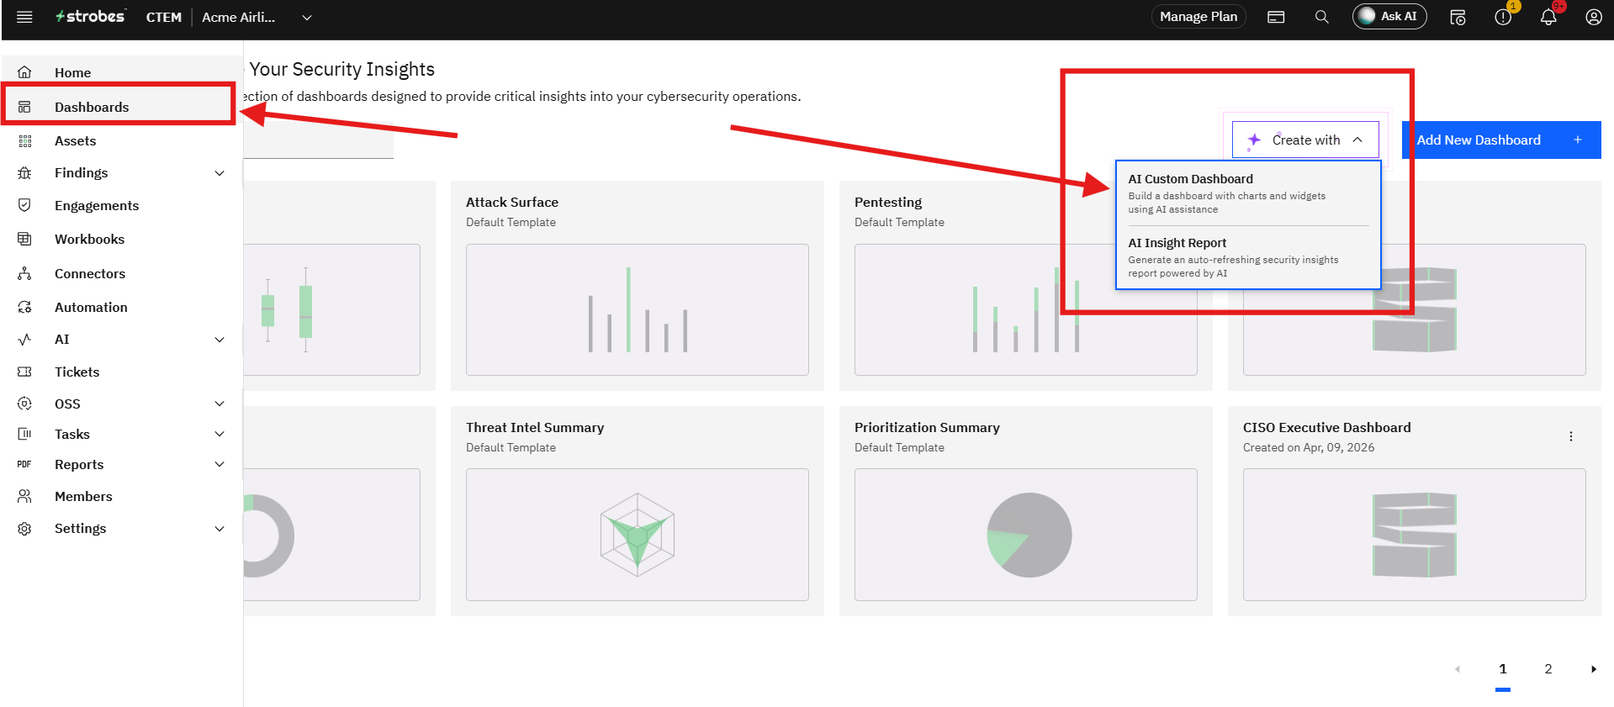Expand the Findings submenu chevron

(x=220, y=173)
